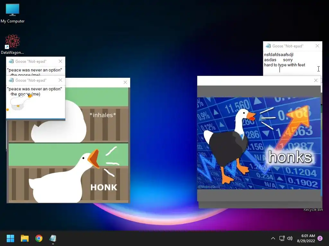Click the HONK goose comic image
Image resolution: width=329 pixels, height=246 pixels.
click(x=68, y=145)
